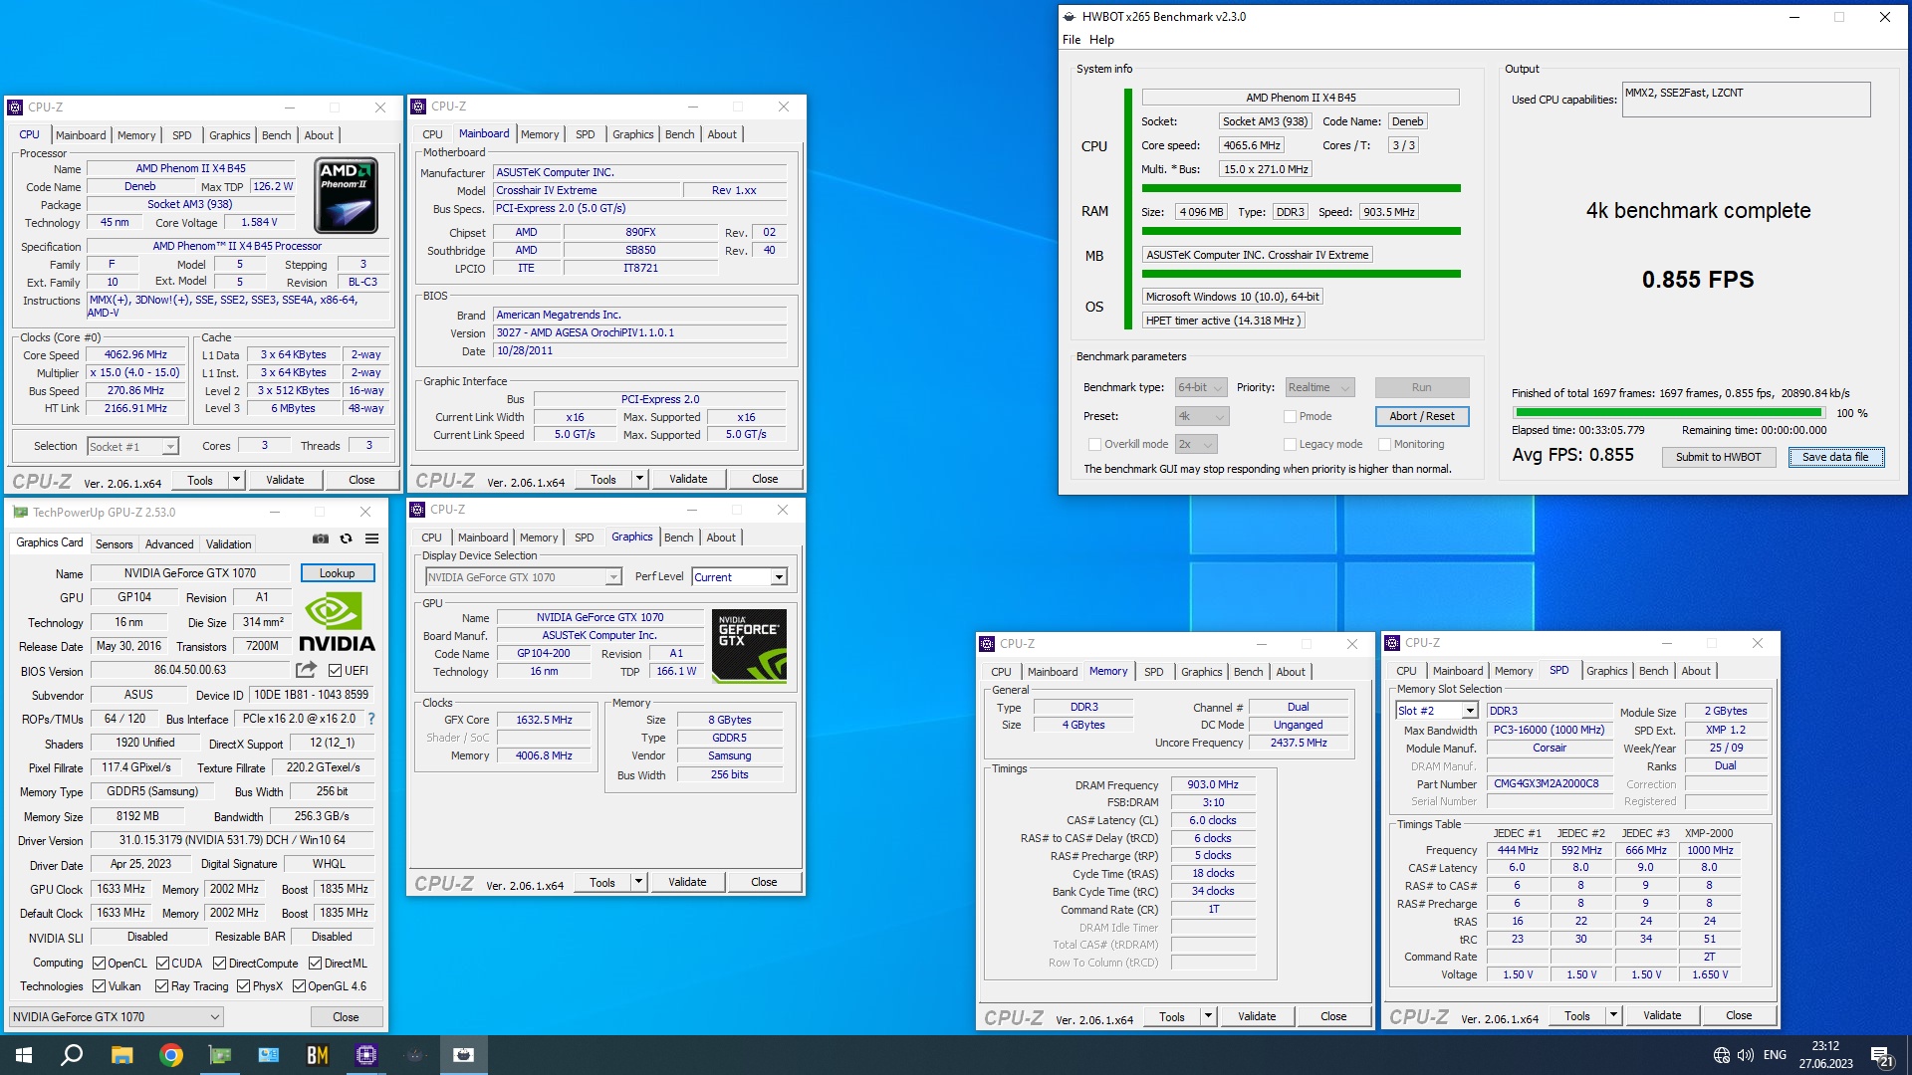Screen dimensions: 1912x1075
Task: Click the AMD Phenom II logo in CPU-Z
Action: 346,195
